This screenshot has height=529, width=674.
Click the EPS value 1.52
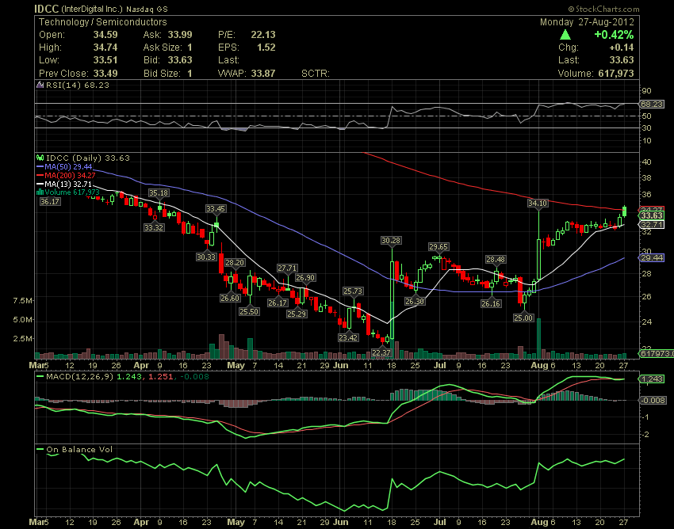coord(266,48)
